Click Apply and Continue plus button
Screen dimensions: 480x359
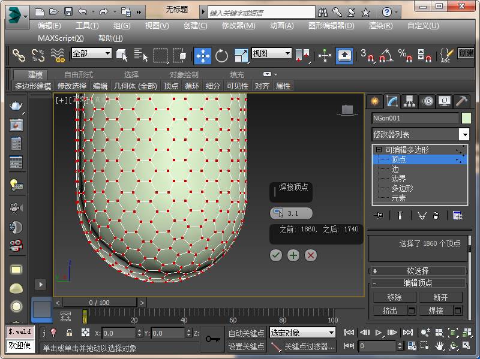tap(293, 255)
